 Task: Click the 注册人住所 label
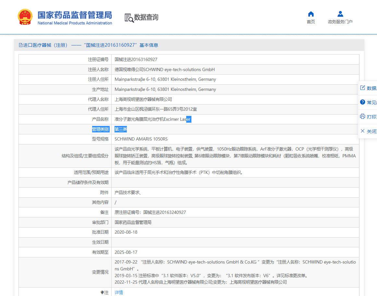(98, 79)
